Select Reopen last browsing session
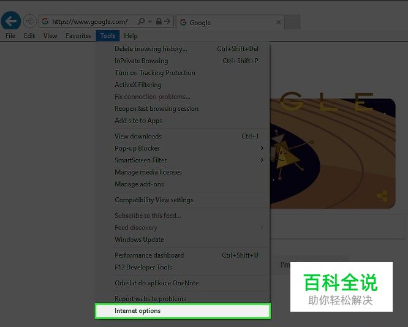The height and width of the screenshot is (327, 408). click(x=183, y=109)
